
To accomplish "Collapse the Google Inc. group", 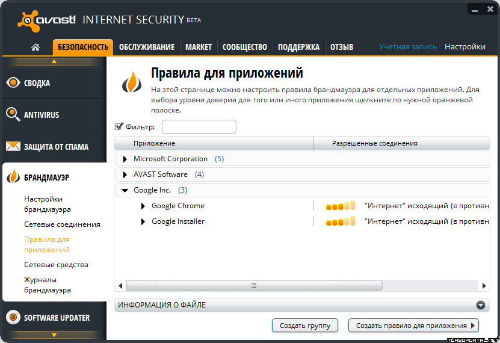I will [x=125, y=190].
